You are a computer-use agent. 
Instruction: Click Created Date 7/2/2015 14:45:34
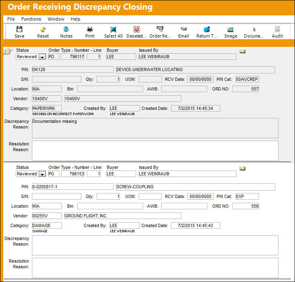pyautogui.click(x=196, y=108)
